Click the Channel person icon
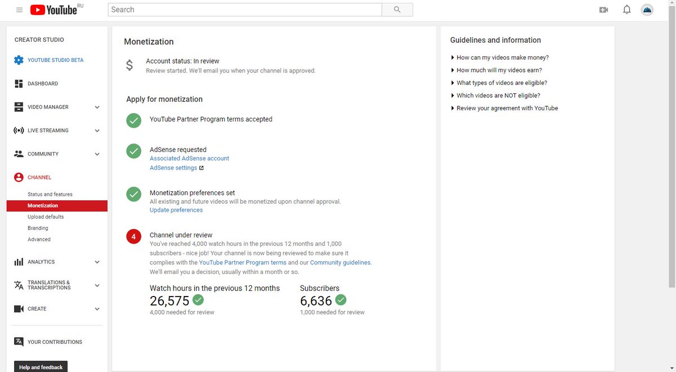The width and height of the screenshot is (676, 372). tap(19, 177)
